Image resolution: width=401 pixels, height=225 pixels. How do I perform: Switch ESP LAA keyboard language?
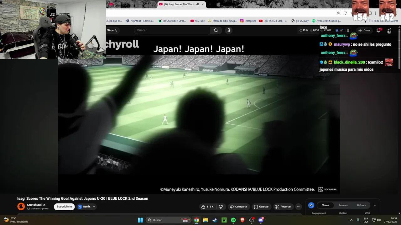(366, 220)
